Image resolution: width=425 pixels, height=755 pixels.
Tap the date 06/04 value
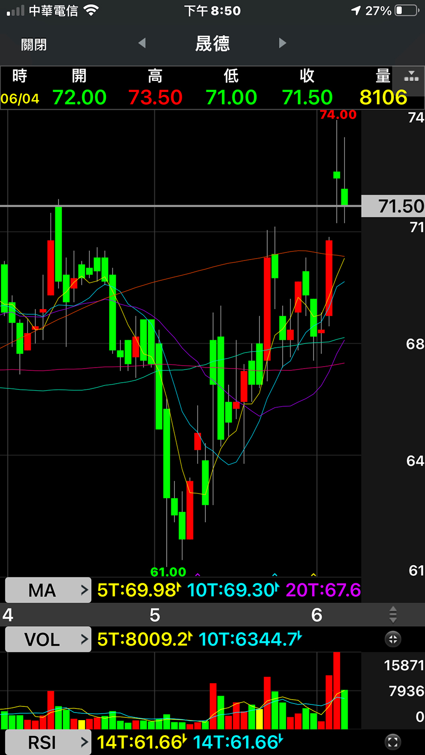pyautogui.click(x=20, y=99)
